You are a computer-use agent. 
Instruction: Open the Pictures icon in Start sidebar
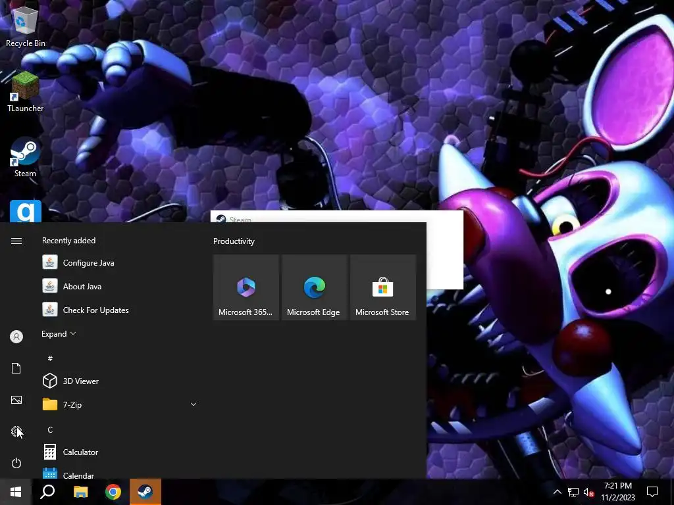pos(16,400)
